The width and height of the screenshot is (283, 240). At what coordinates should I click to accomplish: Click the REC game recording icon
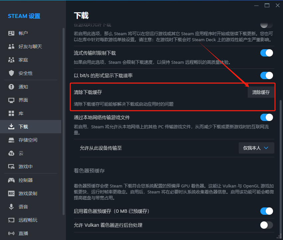pos(11,193)
